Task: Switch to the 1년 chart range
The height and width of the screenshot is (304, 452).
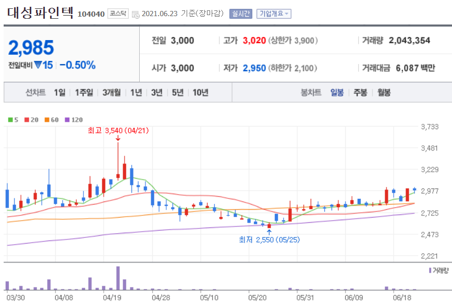Action: click(x=136, y=93)
